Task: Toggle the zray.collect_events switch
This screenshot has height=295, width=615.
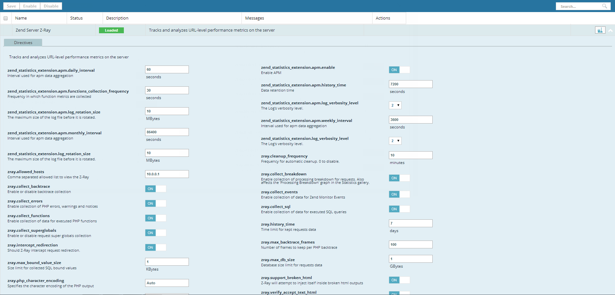Action: coord(399,194)
